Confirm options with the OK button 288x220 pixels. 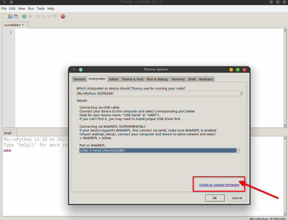215,198
